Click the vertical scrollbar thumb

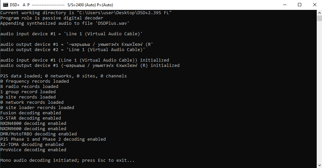click(319, 18)
